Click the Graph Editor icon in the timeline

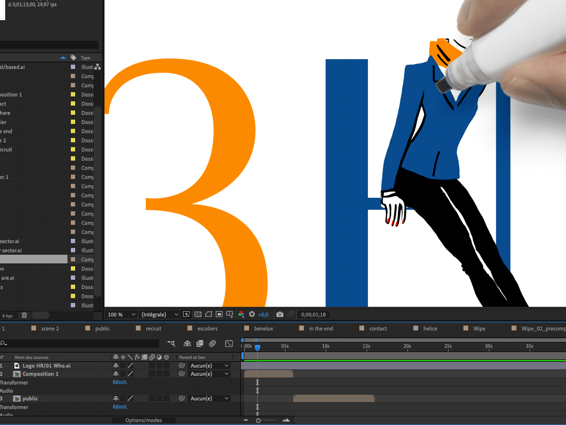[229, 343]
